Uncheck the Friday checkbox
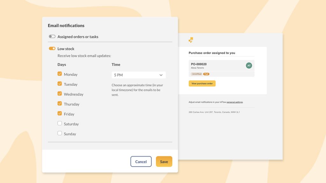The image size is (326, 183). tap(60, 114)
